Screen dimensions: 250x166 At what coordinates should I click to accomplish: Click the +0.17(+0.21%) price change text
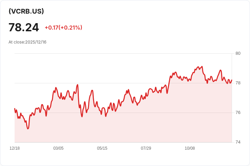click(64, 28)
